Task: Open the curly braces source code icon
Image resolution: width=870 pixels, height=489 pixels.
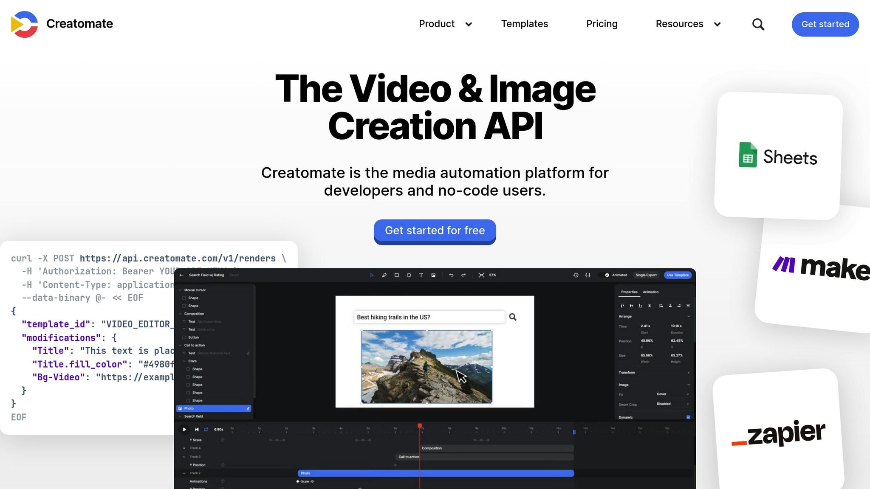Action: (x=588, y=275)
